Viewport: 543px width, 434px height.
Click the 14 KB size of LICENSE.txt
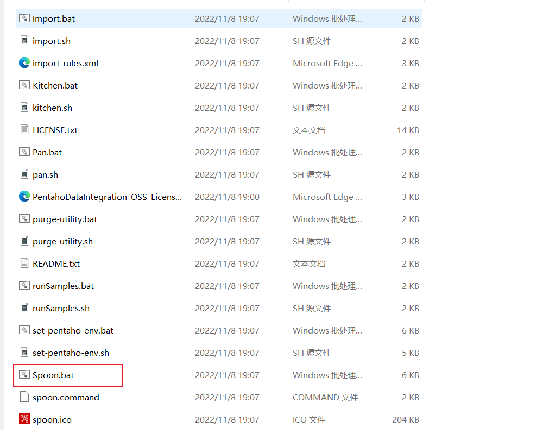[x=408, y=130]
